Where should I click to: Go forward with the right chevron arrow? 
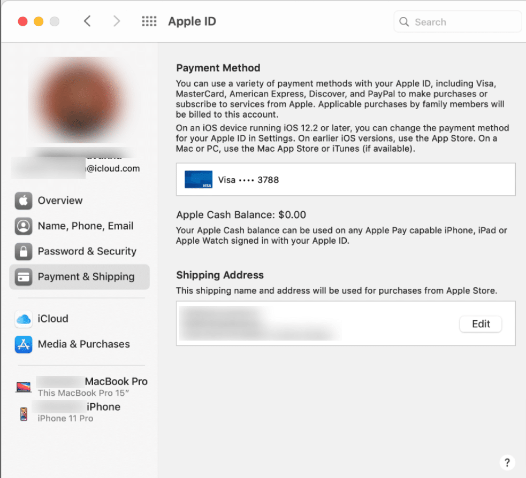click(x=117, y=21)
